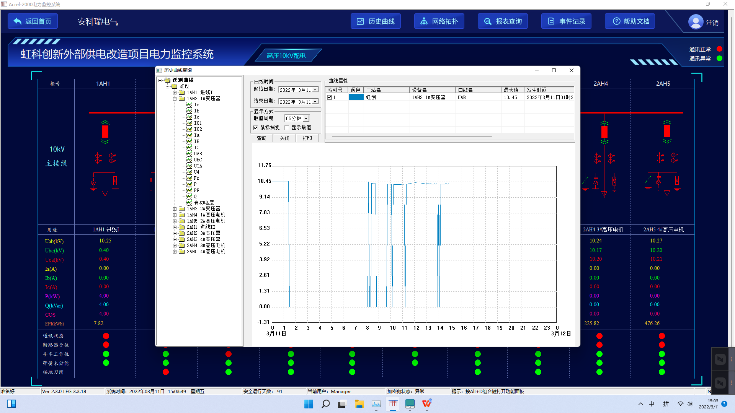Enable the 显示最值 checkbox
This screenshot has height=413, width=735.
286,128
